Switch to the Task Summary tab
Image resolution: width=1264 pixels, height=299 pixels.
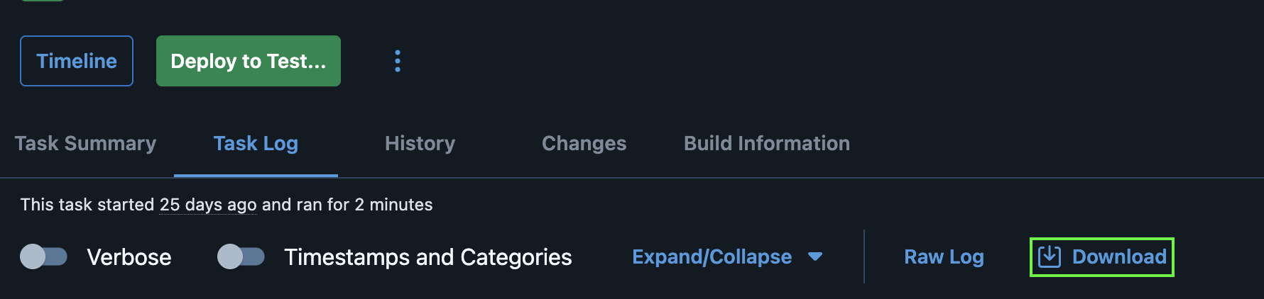(x=85, y=143)
